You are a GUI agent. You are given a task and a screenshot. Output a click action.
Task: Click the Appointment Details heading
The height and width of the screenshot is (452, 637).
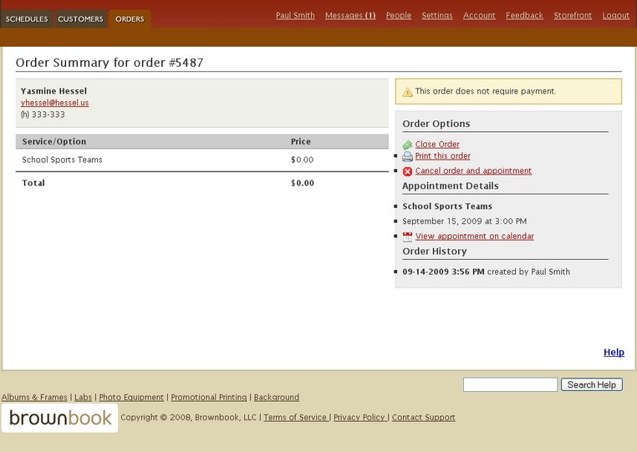tap(450, 186)
